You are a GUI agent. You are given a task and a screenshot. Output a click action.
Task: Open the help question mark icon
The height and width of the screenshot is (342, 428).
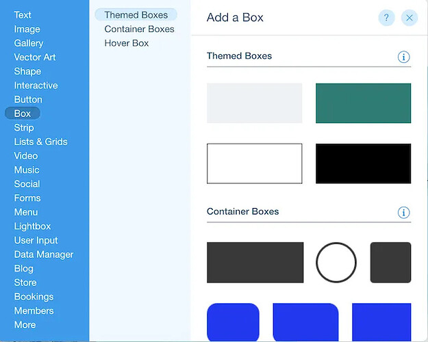coord(386,18)
